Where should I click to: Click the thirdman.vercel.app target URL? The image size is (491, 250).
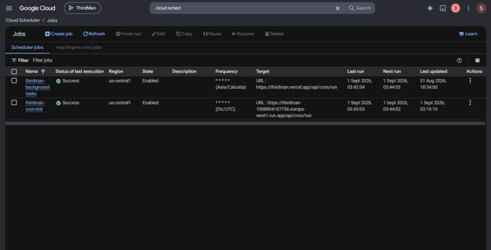pyautogui.click(x=297, y=87)
